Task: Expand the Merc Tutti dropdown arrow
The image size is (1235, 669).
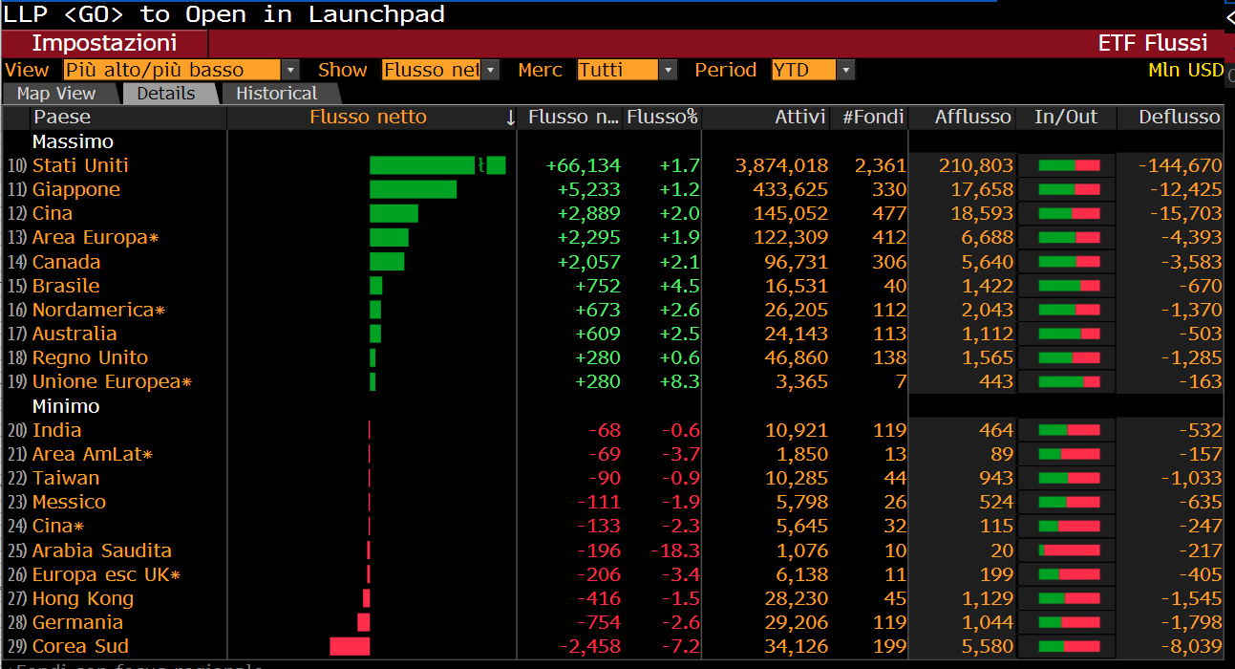Action: tap(669, 70)
